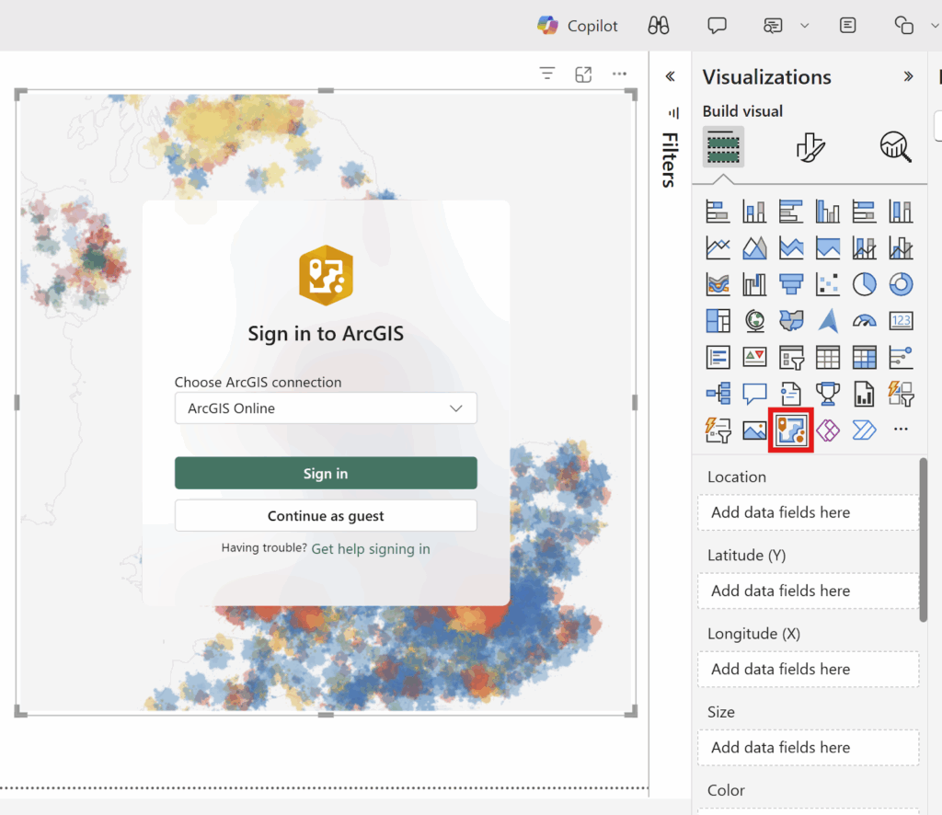Click the focus mode icon above map
The image size is (942, 815).
pos(583,75)
